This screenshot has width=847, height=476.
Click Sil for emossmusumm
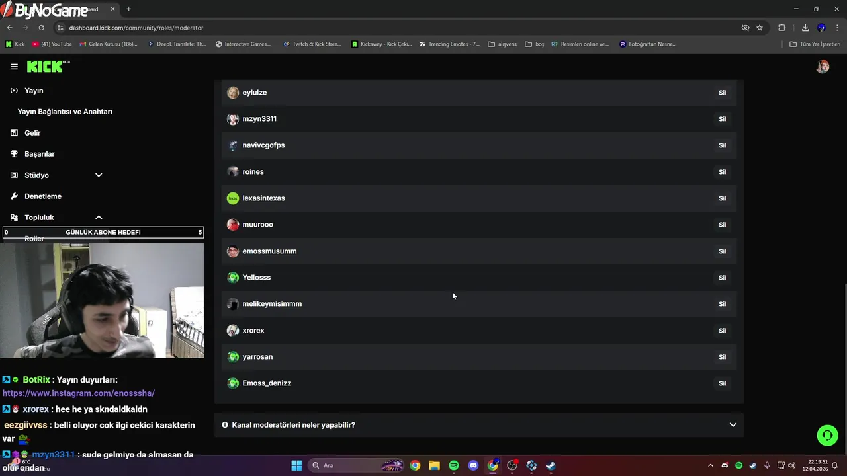[x=722, y=251]
